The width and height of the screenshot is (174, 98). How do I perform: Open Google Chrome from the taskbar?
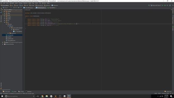click(42, 96)
